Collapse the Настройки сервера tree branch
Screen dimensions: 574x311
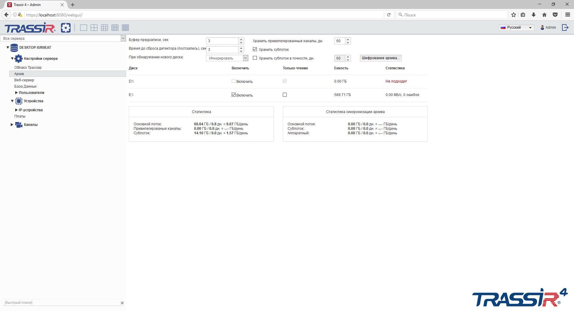[x=12, y=59]
